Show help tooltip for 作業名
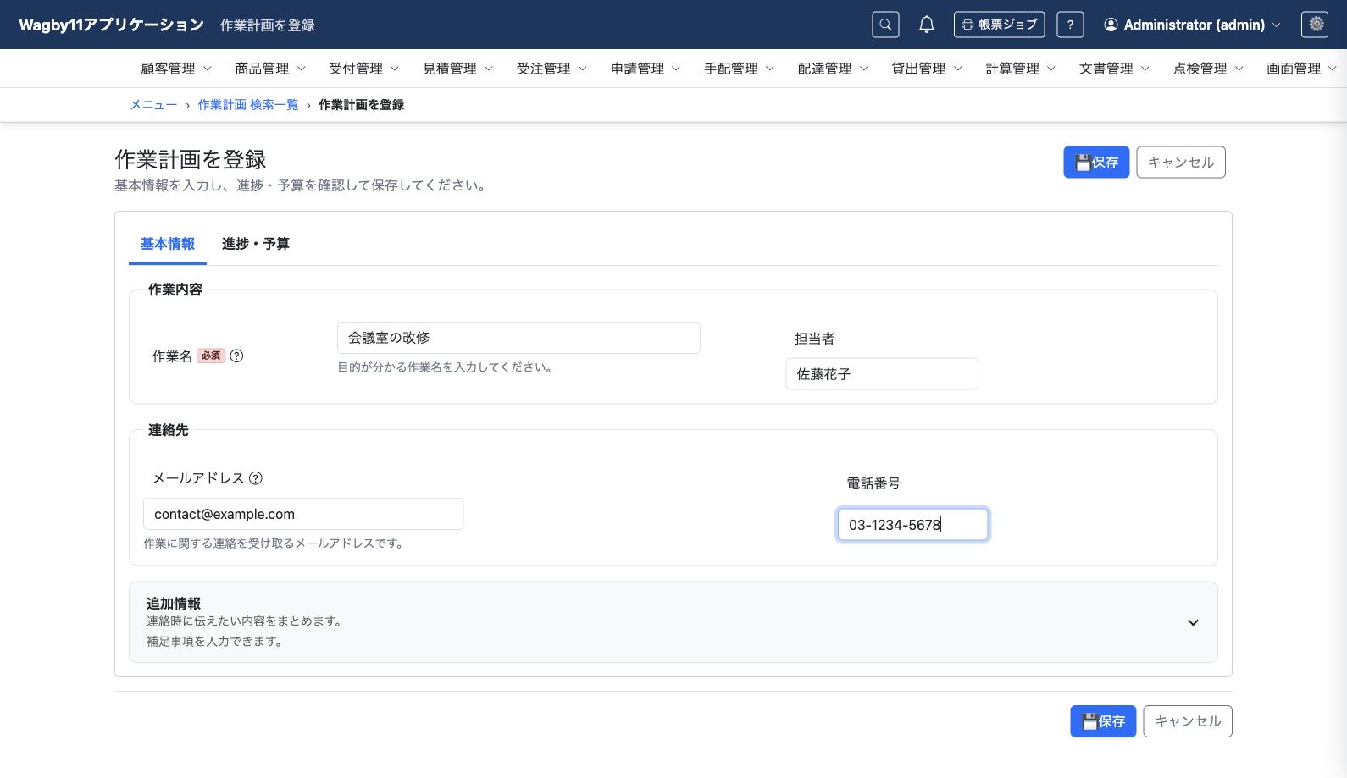Viewport: 1347px width, 778px height. tap(237, 356)
